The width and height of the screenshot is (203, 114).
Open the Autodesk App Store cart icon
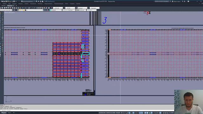[183, 1]
